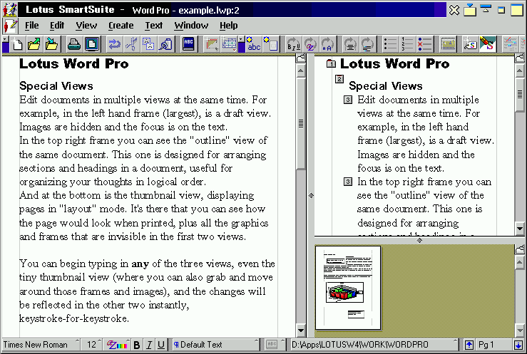Viewport: 527px width, 354px height.
Task: Open the File menu
Action: click(31, 26)
